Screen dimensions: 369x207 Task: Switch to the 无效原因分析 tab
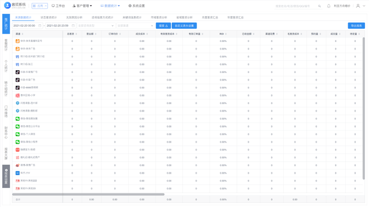[x=74, y=17]
